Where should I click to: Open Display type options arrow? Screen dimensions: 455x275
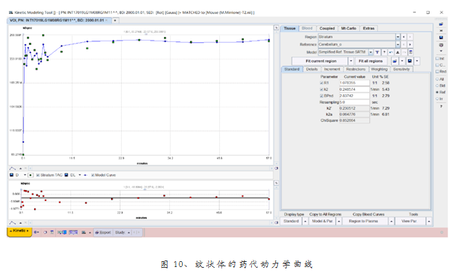click(305, 221)
